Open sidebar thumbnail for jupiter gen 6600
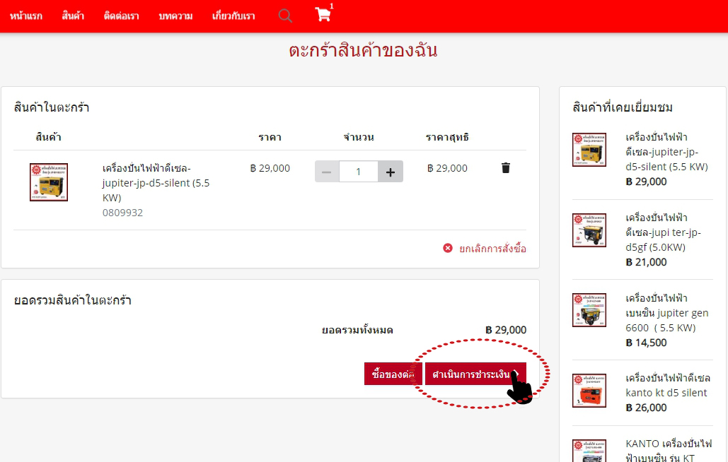The image size is (728, 462). point(589,310)
